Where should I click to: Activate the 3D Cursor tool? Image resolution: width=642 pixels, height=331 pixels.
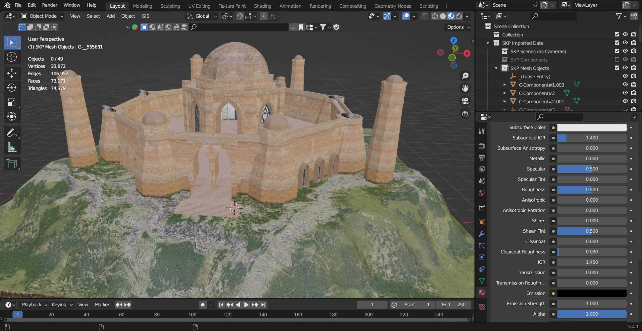(12, 57)
